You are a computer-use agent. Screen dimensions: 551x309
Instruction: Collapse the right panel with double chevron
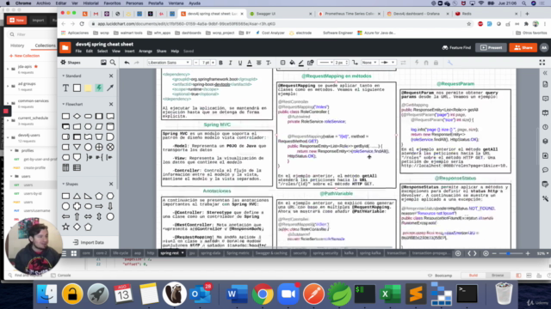coord(545,73)
